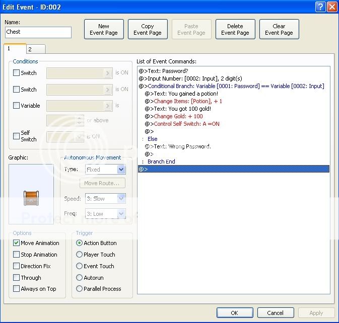Screen dimensions: 339x323
Task: Enable the first Switch condition checkbox
Action: click(x=17, y=73)
